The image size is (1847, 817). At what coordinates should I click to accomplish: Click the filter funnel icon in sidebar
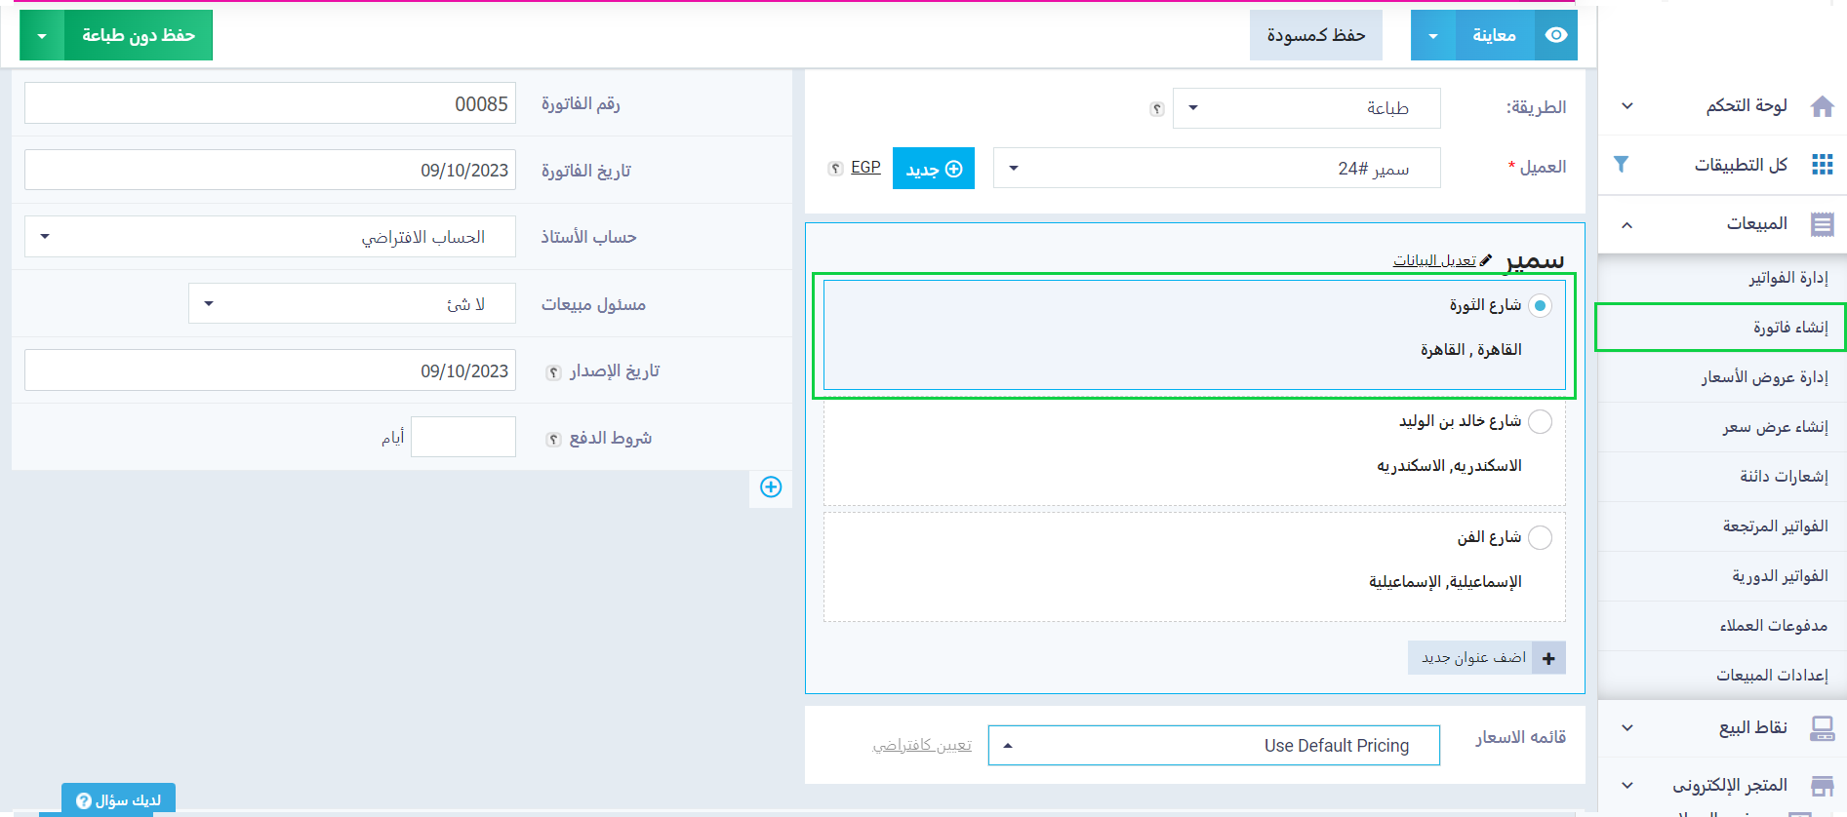(1621, 165)
